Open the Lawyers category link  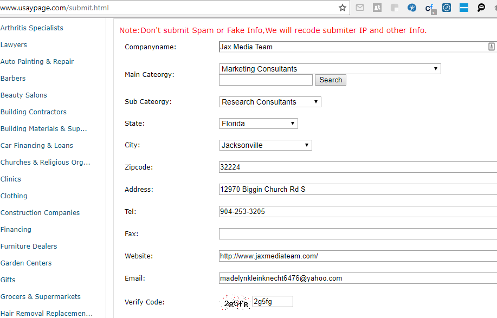[14, 44]
